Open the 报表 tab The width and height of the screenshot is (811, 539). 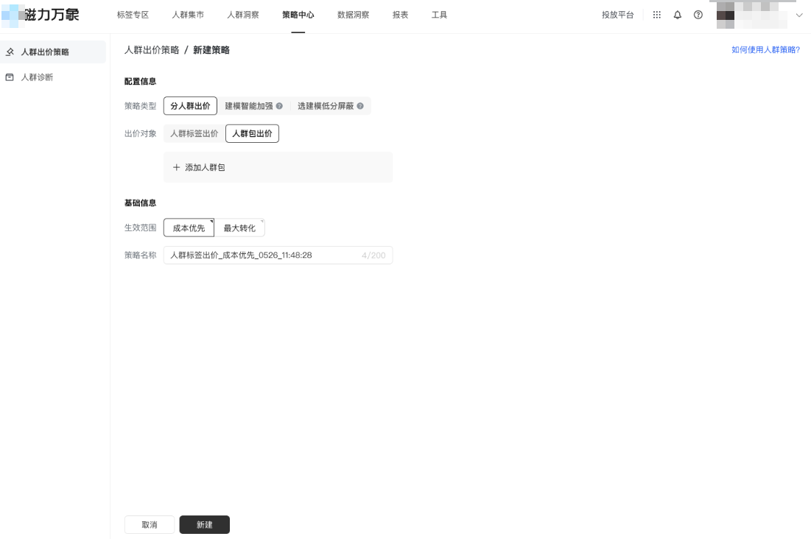[x=400, y=15]
